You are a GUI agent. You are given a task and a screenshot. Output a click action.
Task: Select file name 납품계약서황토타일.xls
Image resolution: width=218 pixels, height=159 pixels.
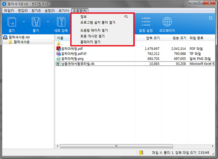pos(78,64)
